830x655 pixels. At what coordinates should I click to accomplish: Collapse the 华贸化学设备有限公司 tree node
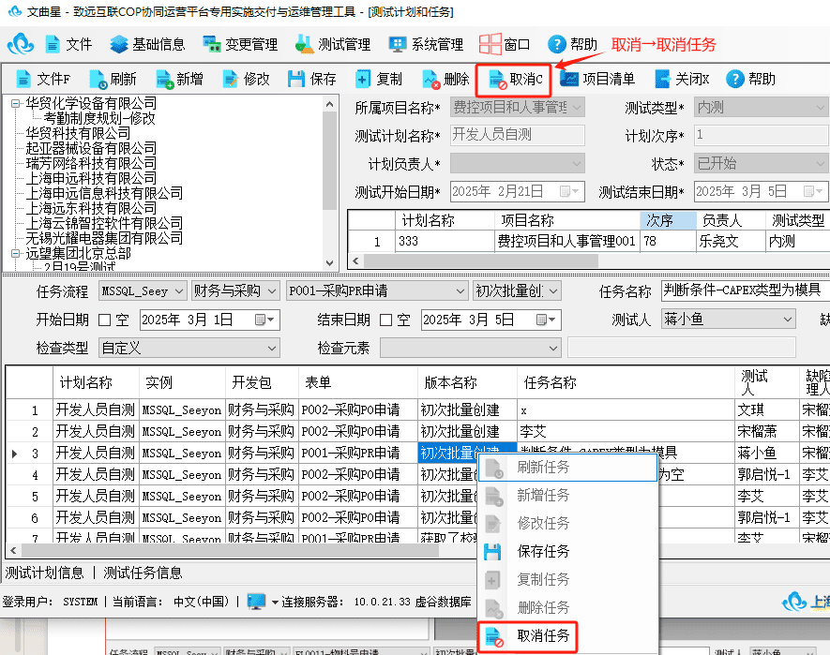[15, 104]
